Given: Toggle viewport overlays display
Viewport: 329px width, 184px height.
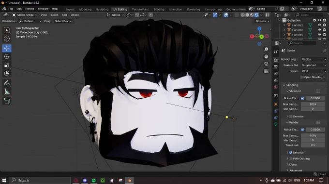Looking at the screenshot, I should pos(226,15).
